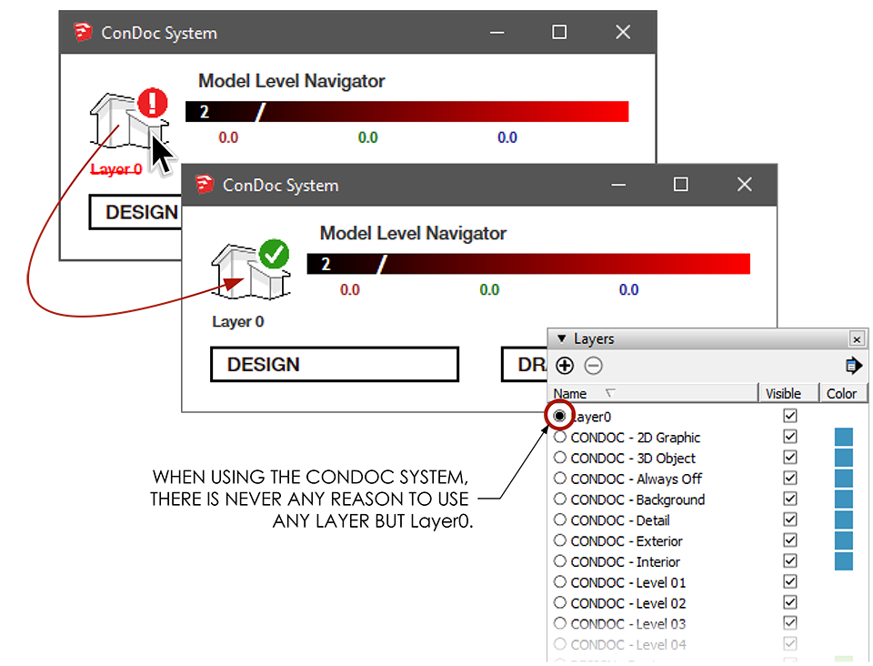873x666 pixels.
Task: Click the Layer 0 label in front window
Action: point(237,322)
